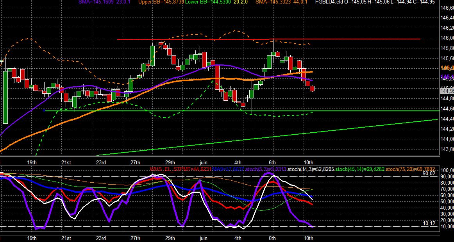Click the '50,000' stochastic scale label
The width and height of the screenshot is (454, 242).
point(447,201)
